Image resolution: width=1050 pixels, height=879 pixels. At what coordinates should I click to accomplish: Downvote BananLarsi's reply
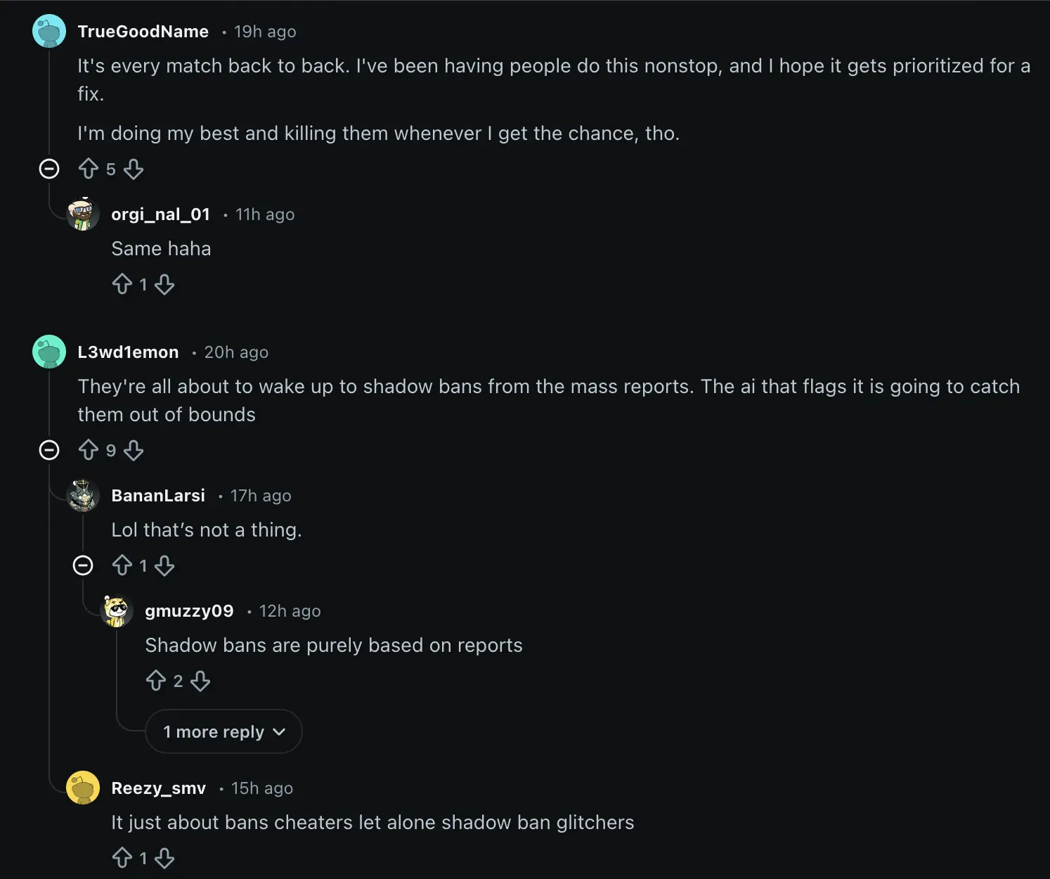(165, 565)
